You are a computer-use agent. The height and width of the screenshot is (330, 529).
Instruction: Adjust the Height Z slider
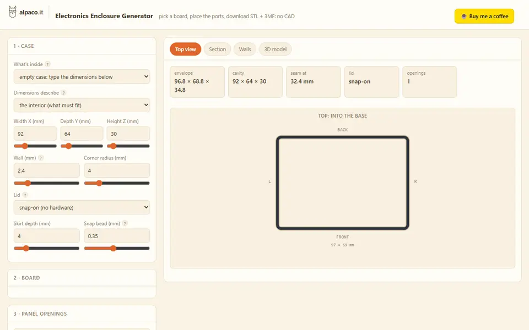(x=128, y=146)
